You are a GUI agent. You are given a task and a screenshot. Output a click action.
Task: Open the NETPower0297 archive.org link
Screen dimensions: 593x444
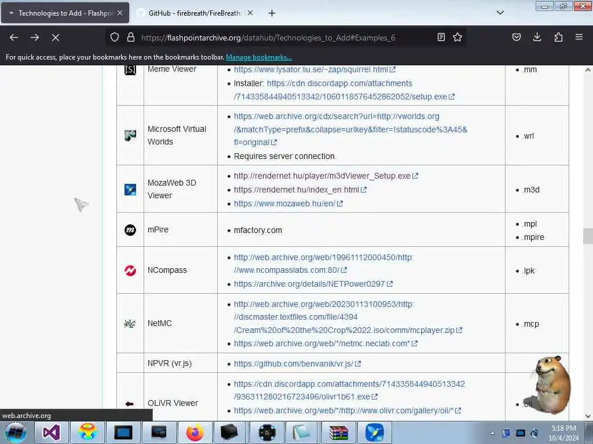click(313, 284)
